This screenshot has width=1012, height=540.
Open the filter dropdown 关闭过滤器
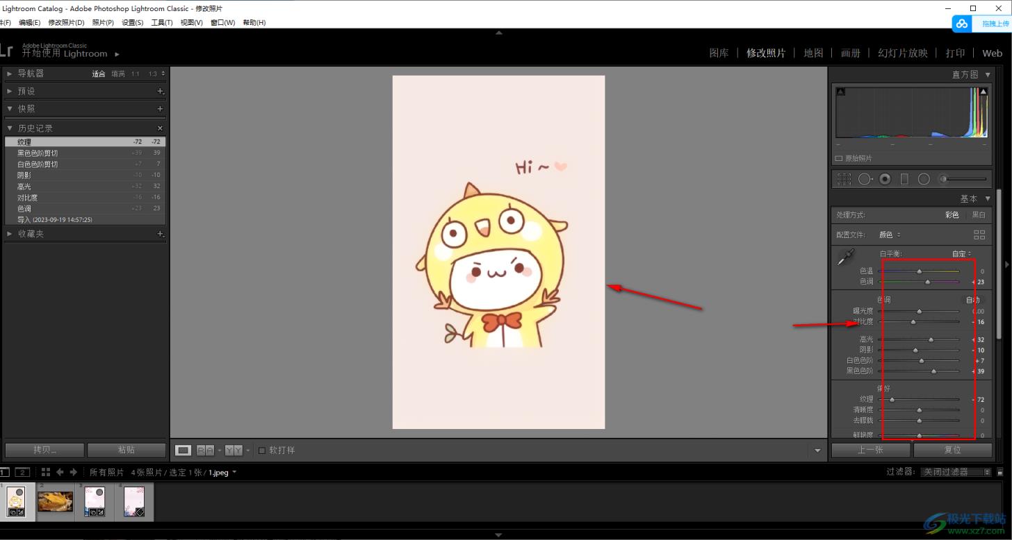(956, 472)
